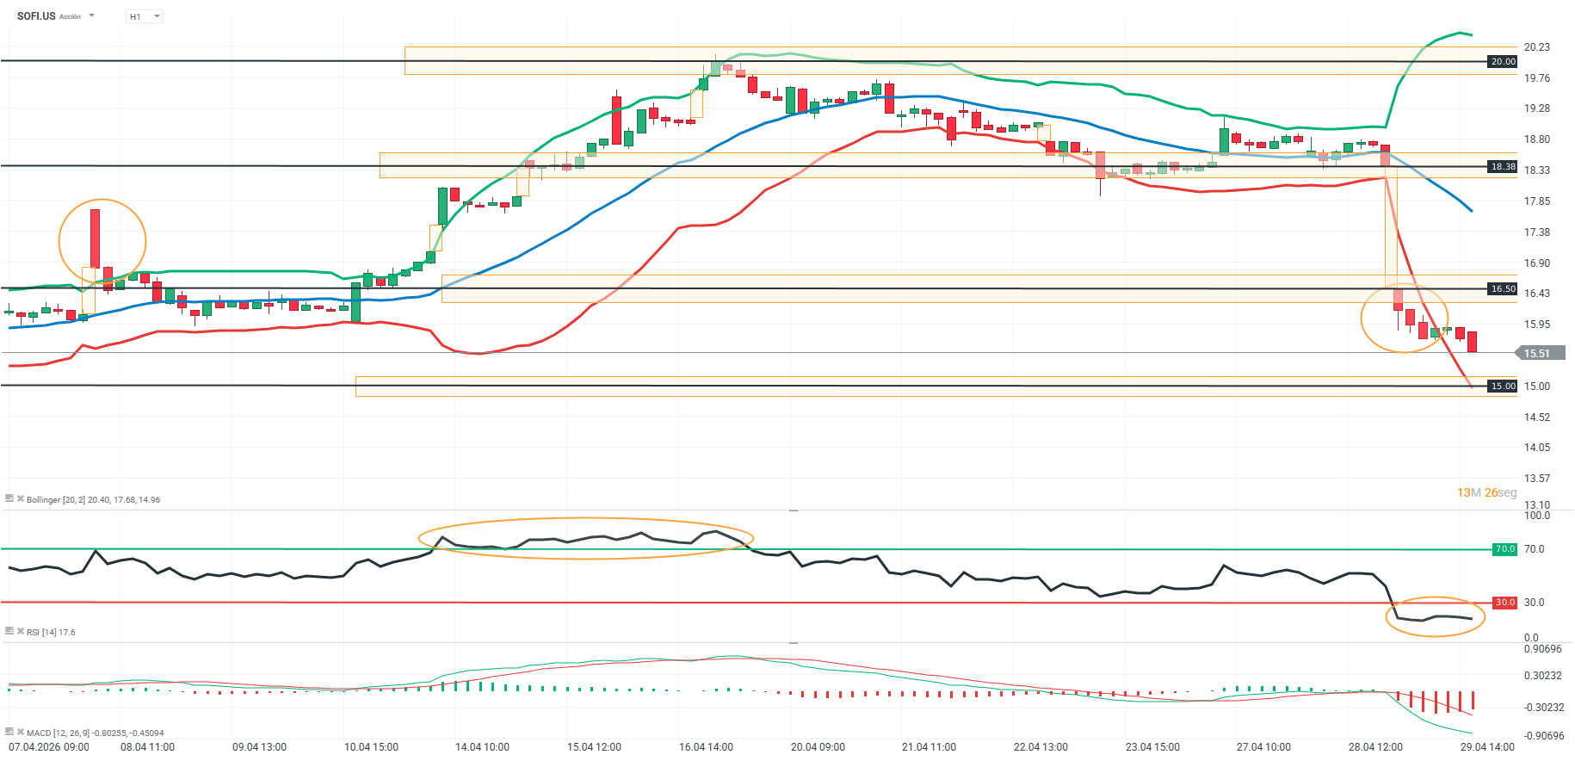
Task: Remove the Bollinger indicator with its X
Action: pos(21,498)
